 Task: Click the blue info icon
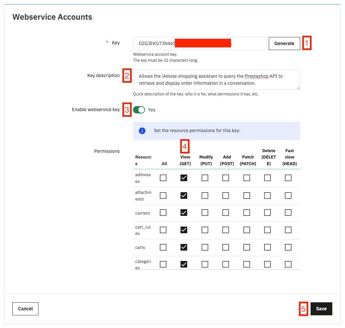pos(142,131)
